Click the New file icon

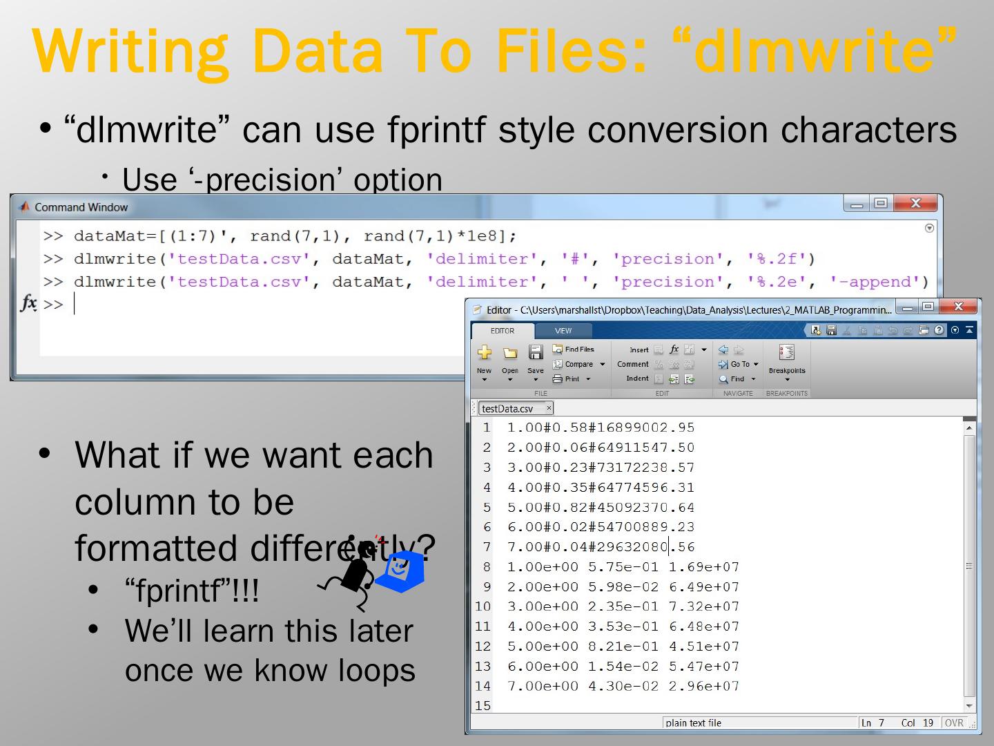point(484,353)
